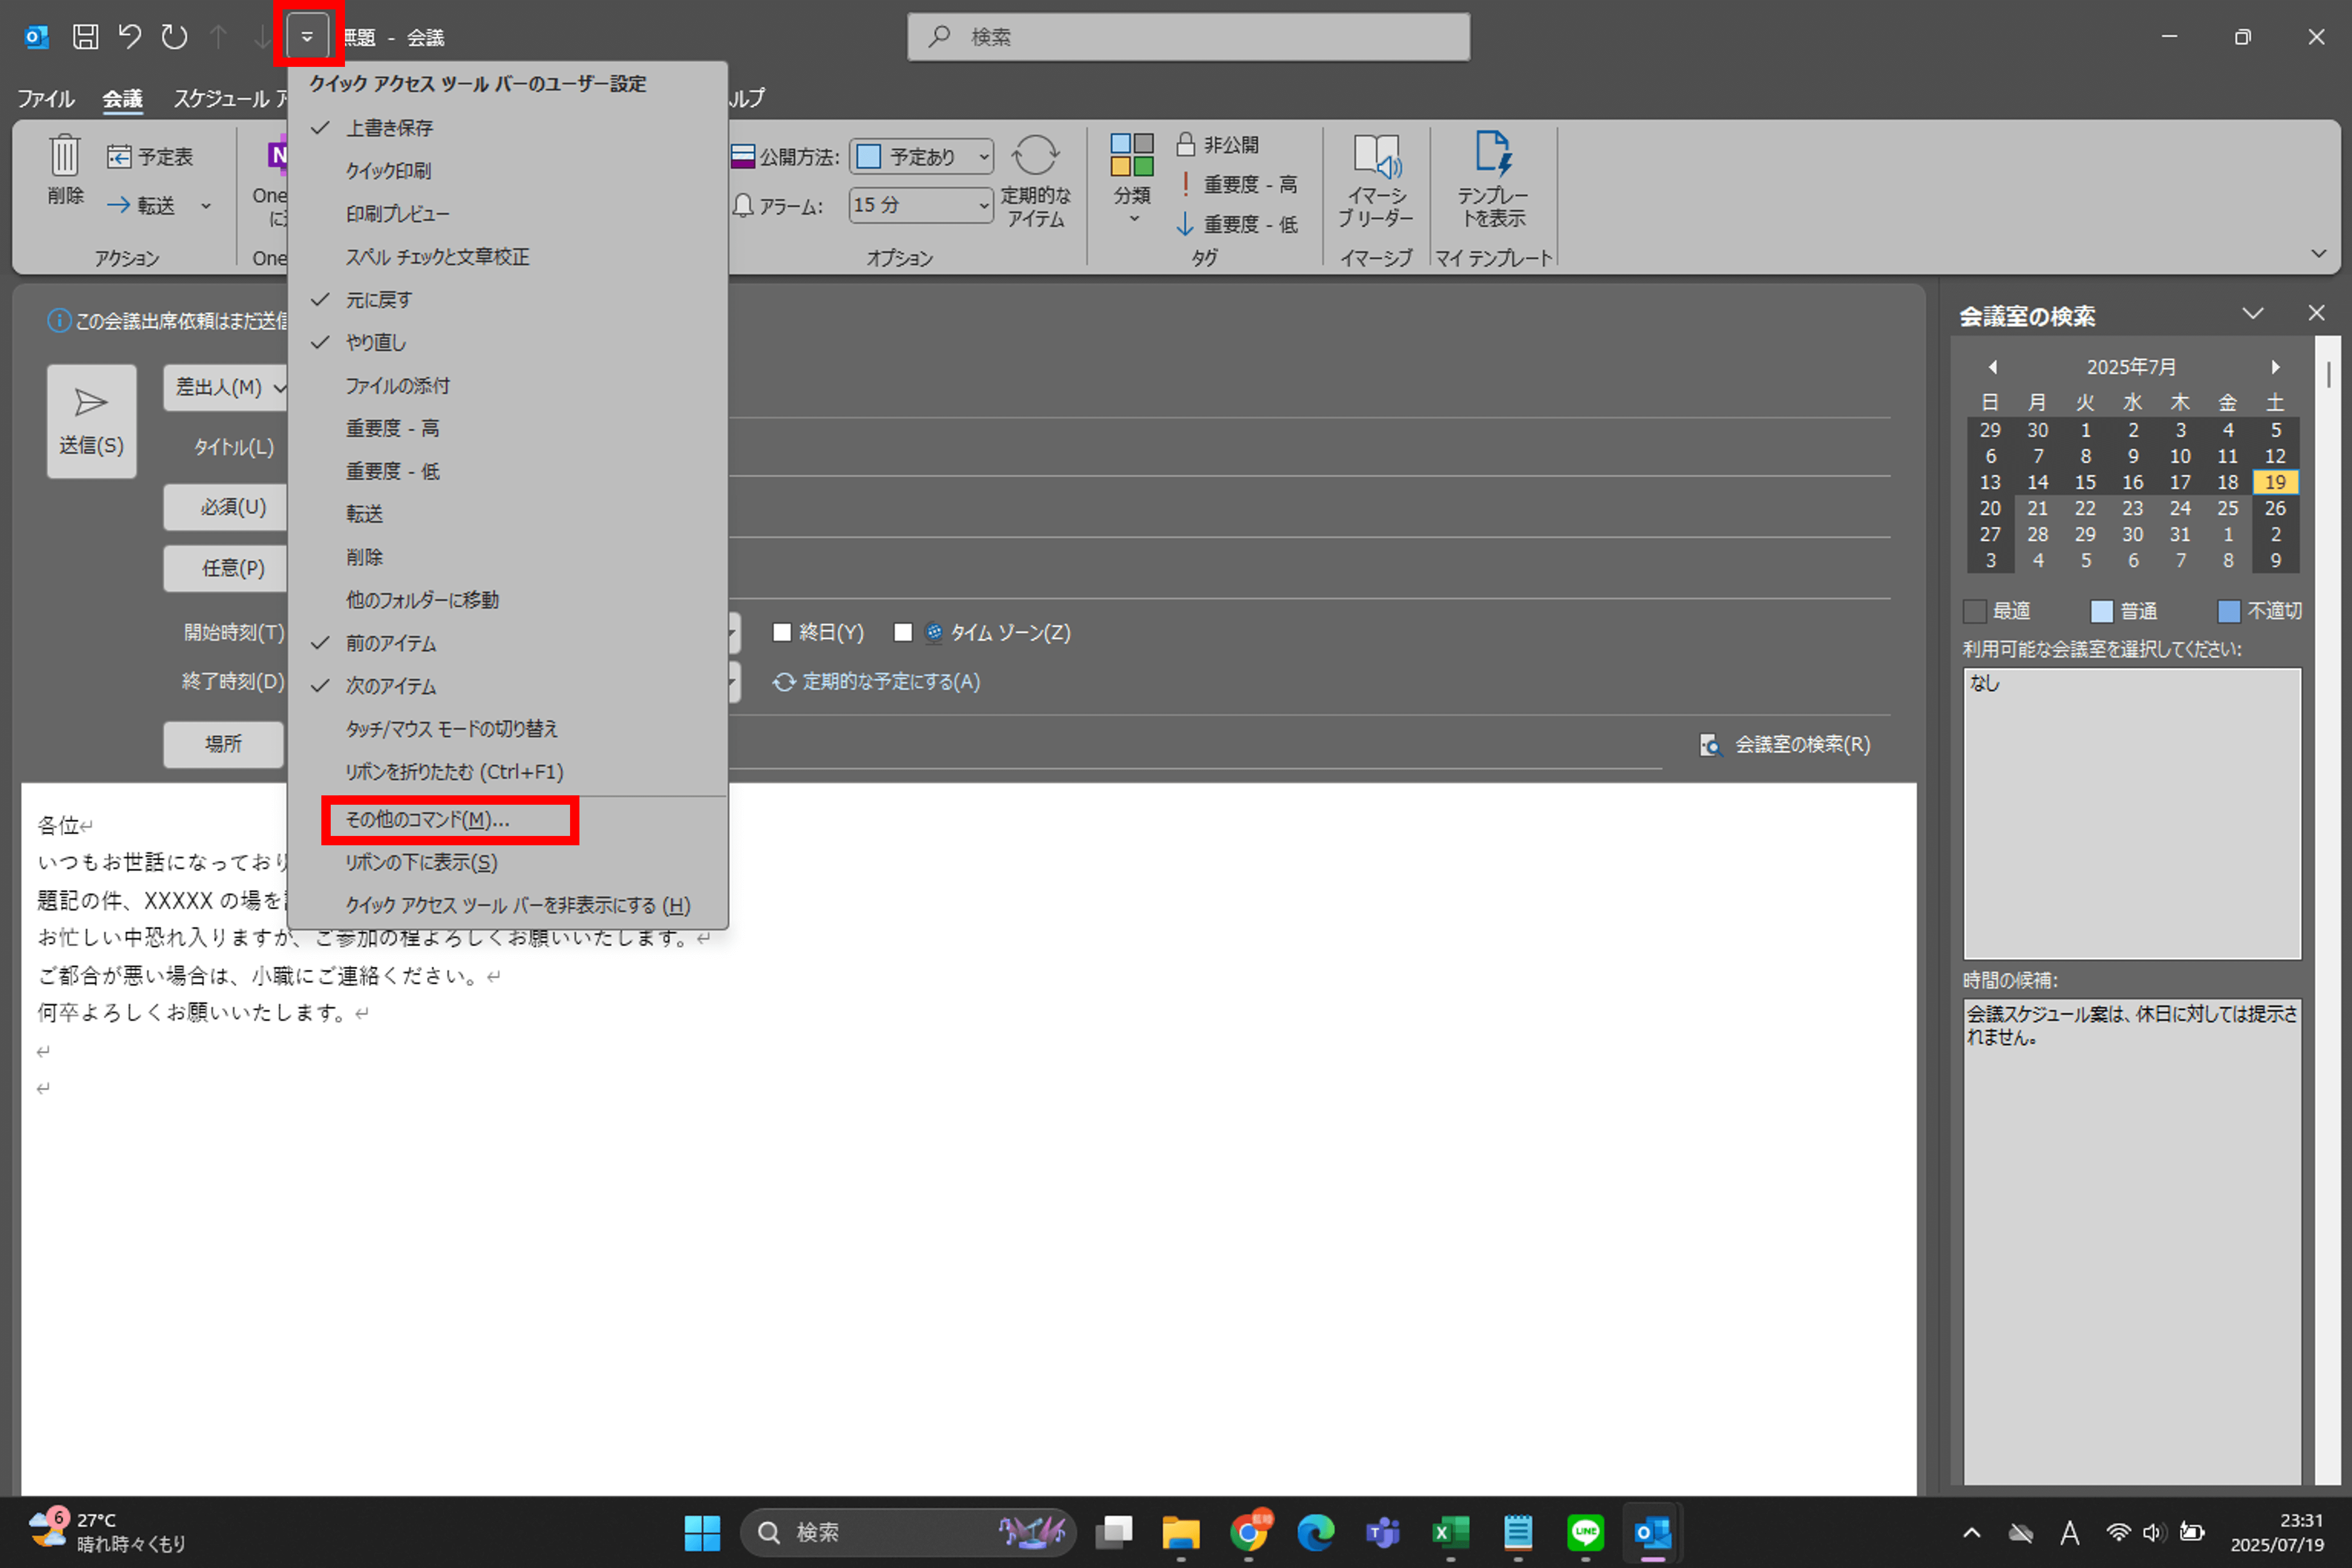Click the Delete trash can icon
Screen dimensions: 2352x1568
click(x=65, y=155)
